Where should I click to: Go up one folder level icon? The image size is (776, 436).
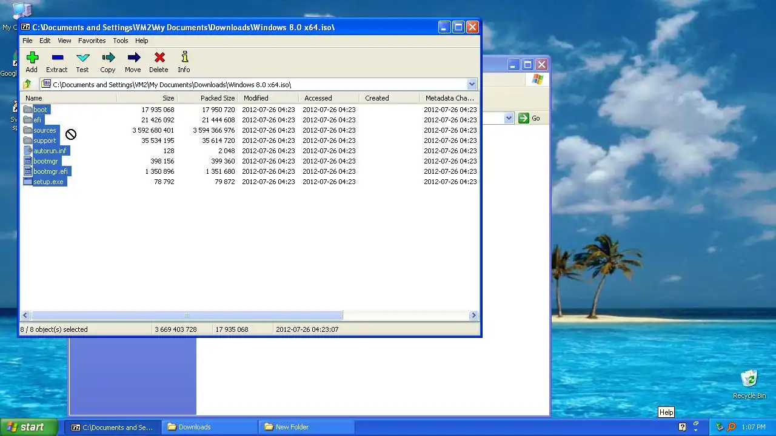tap(27, 84)
